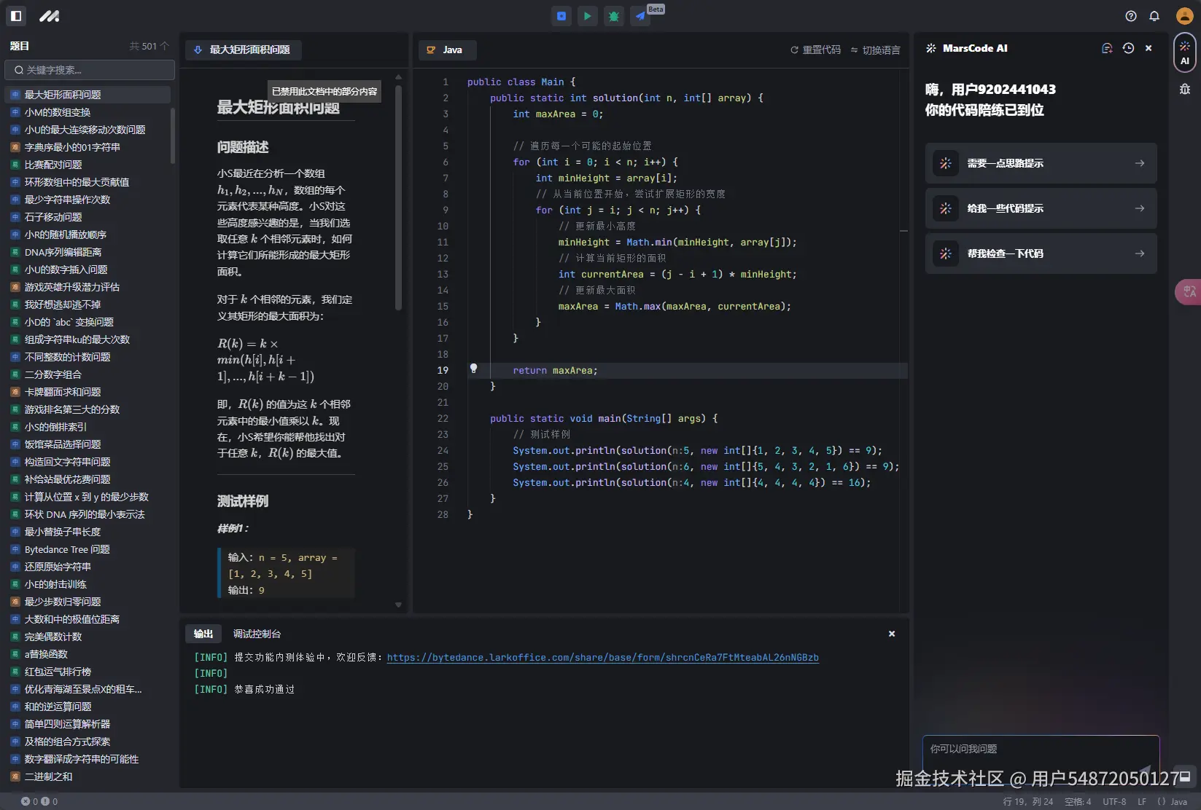This screenshot has height=810, width=1201.
Task: Choose 需要一点思路提示 suggestion
Action: [1041, 163]
